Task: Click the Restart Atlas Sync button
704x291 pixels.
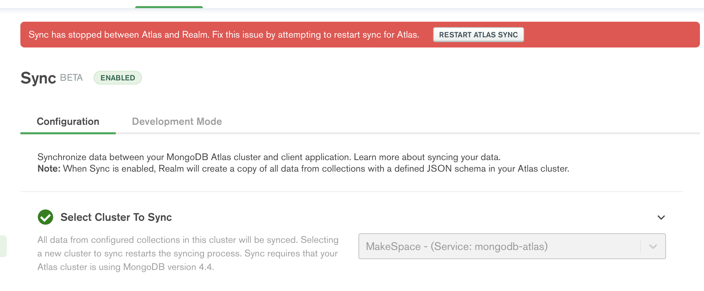Action: (x=478, y=35)
